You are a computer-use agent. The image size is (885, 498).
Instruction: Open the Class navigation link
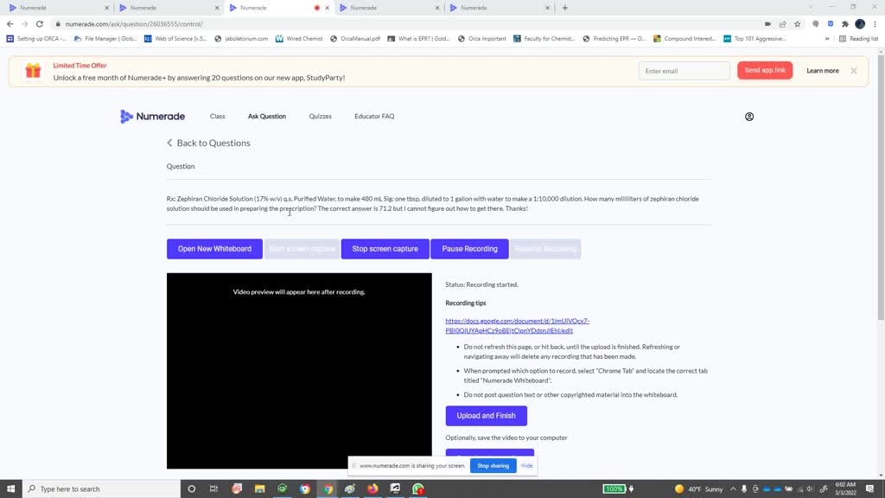point(217,117)
